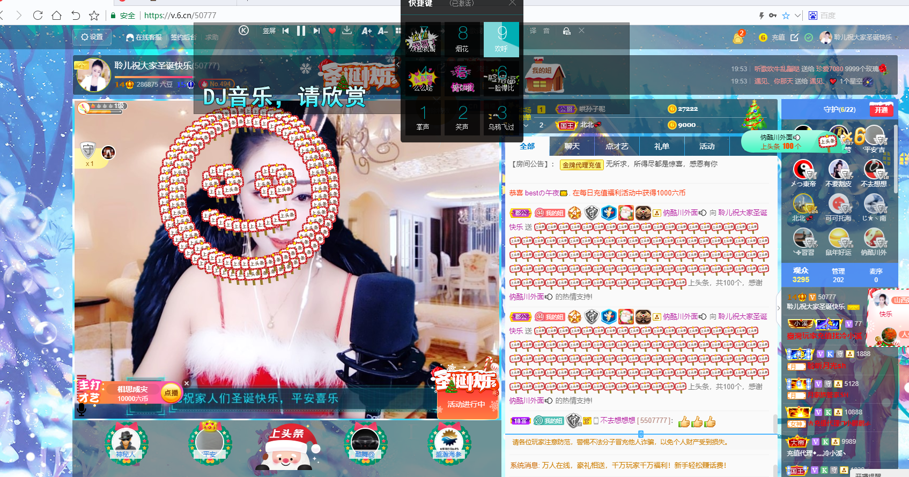Click 金牌代理充值 announcement badge
The image size is (909, 477).
(582, 165)
